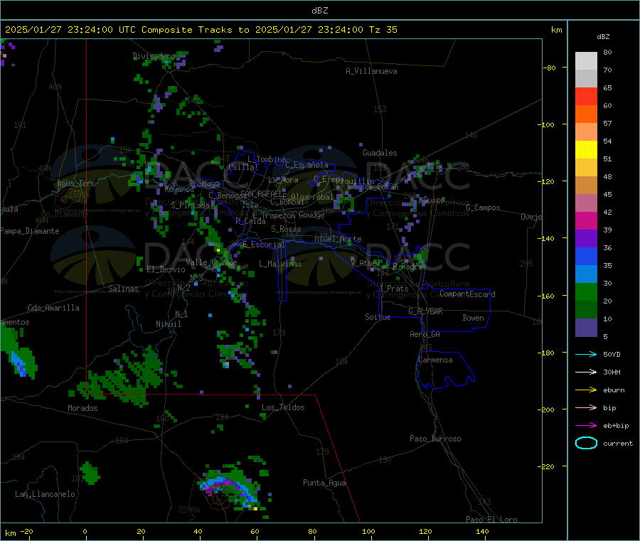Viewport: 640px width, 541px height.
Task: Click the Lag.Llancanelo label
Action: [45, 494]
